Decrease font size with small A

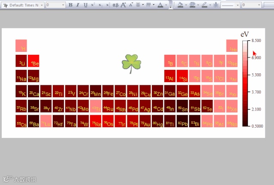(131, 5)
